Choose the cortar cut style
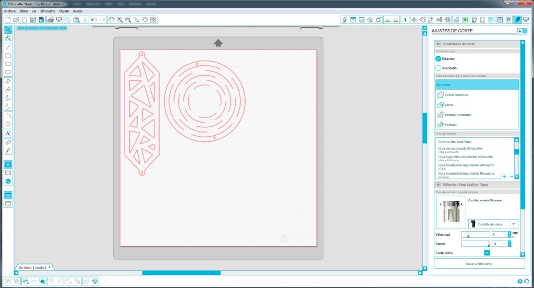Image resolution: width=534 pixels, height=288 pixels. pyautogui.click(x=477, y=105)
